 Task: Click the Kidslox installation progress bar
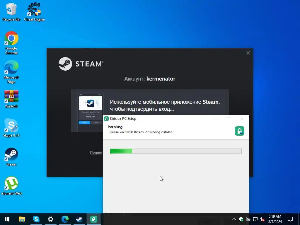click(176, 151)
